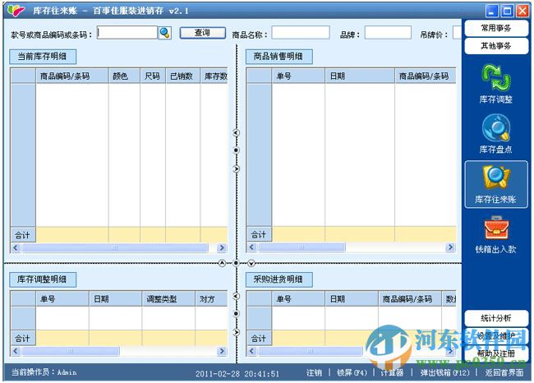Image resolution: width=534 pixels, height=383 pixels.
Task: Select the 库存调整明细 panel header
Action: coord(43,279)
